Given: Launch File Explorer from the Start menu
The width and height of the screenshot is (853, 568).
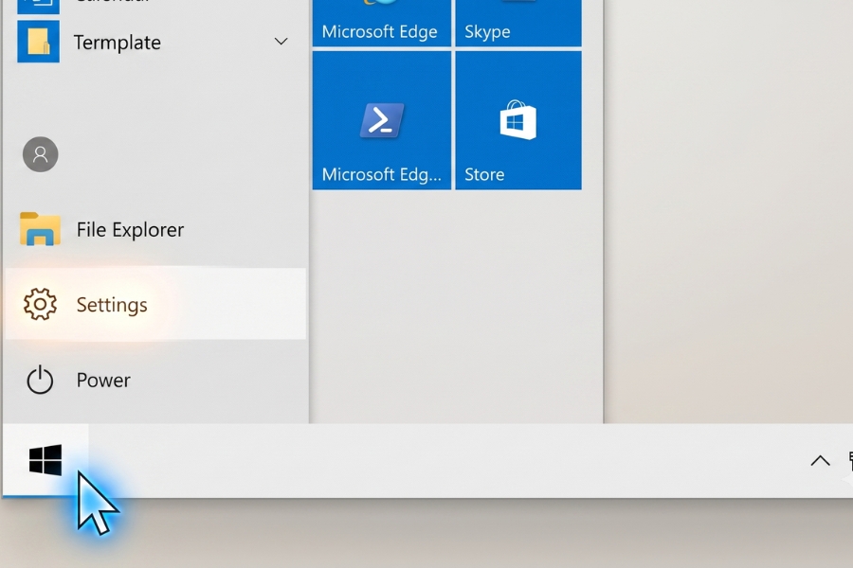Looking at the screenshot, I should [155, 229].
